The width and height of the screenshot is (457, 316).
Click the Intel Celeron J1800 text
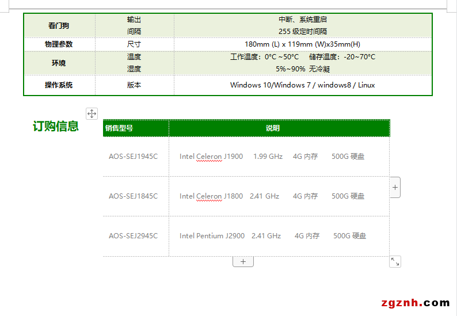coord(211,196)
